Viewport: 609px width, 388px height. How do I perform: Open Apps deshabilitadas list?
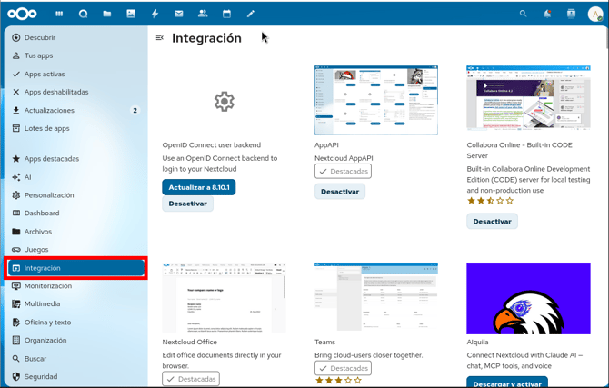tap(56, 93)
